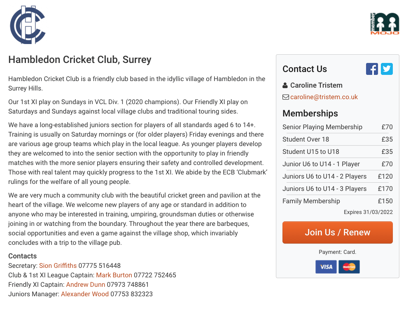406x316 pixels.
Task: Open the club's Facebook page icon
Action: click(x=372, y=69)
